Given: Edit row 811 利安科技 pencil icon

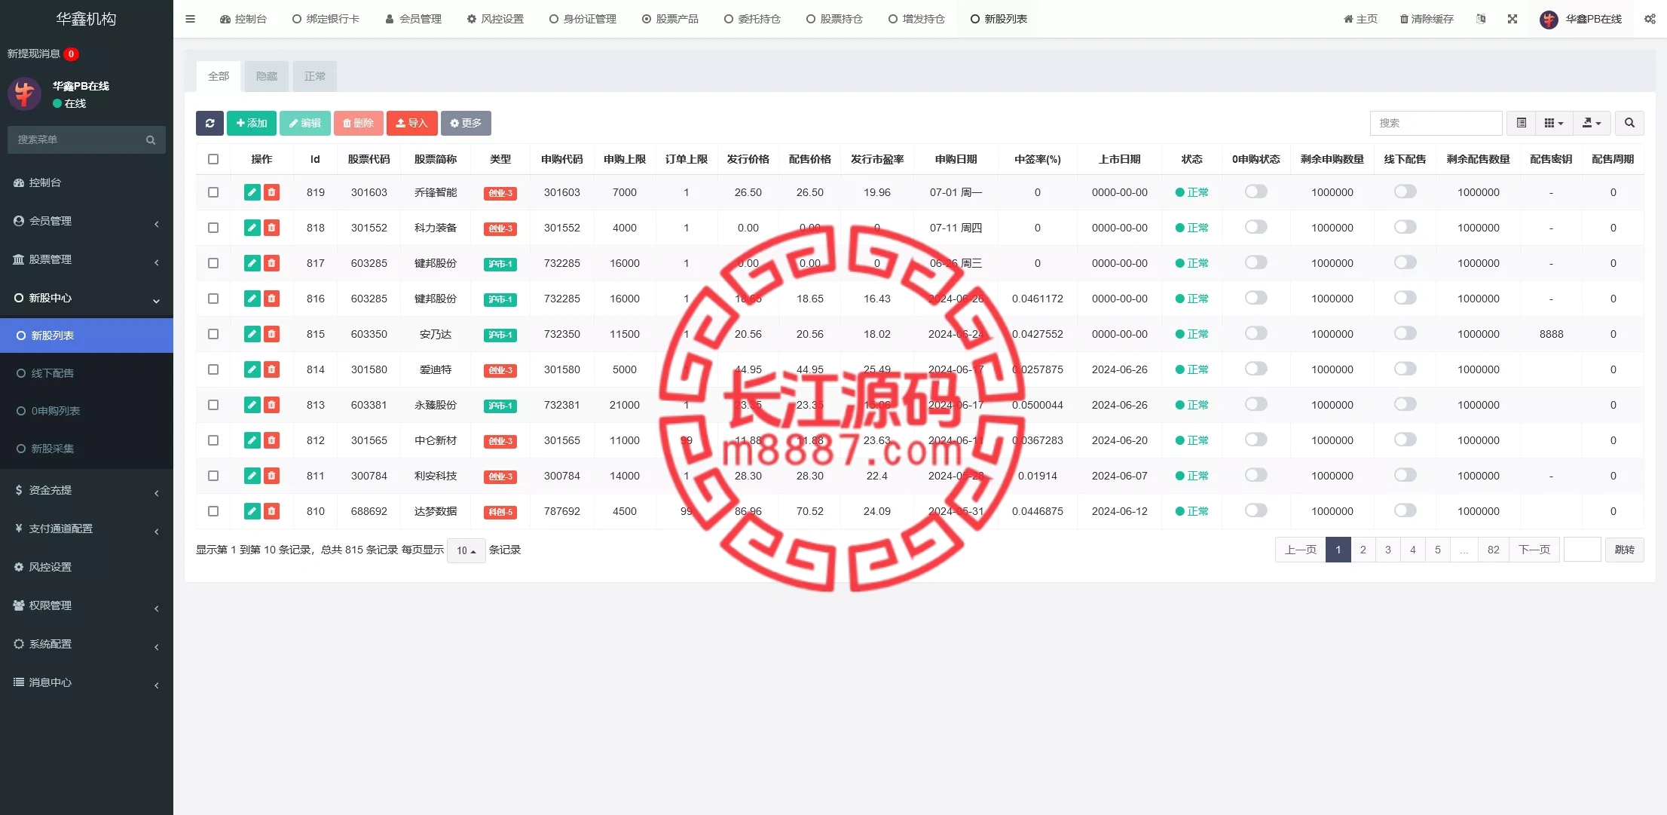Looking at the screenshot, I should [252, 476].
